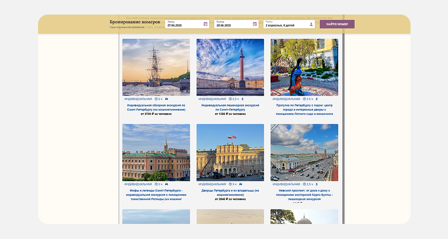This screenshot has width=448, height=239.
Task: Click the walking icon under the Невский проспект tour
Action: [317, 184]
